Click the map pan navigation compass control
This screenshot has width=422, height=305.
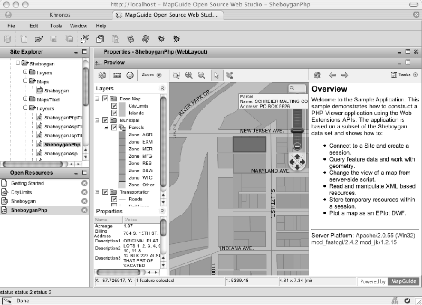click(x=297, y=161)
